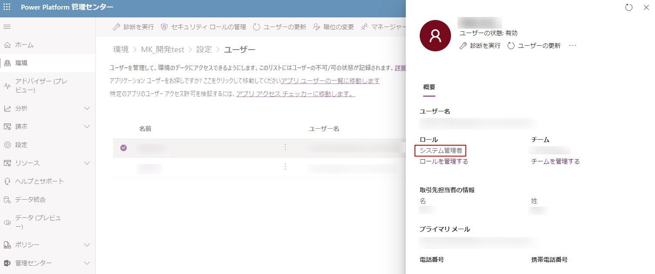Click ユーザーの更新 in details panel

[x=534, y=45]
